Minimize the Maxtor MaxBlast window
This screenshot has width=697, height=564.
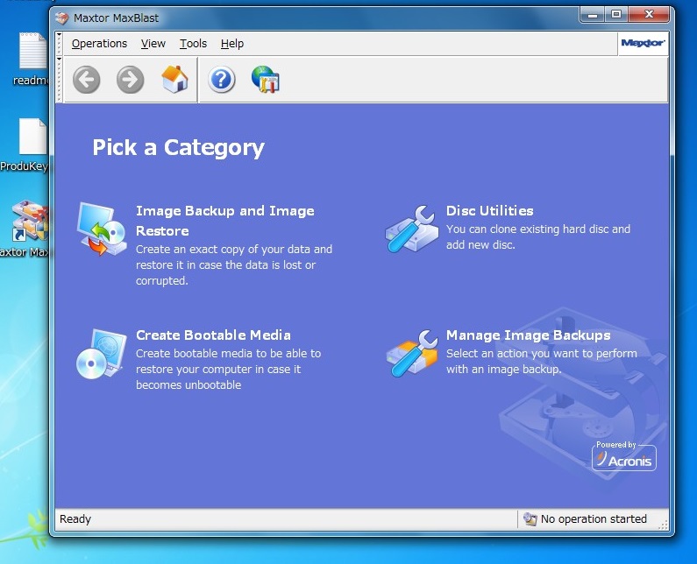coord(592,15)
